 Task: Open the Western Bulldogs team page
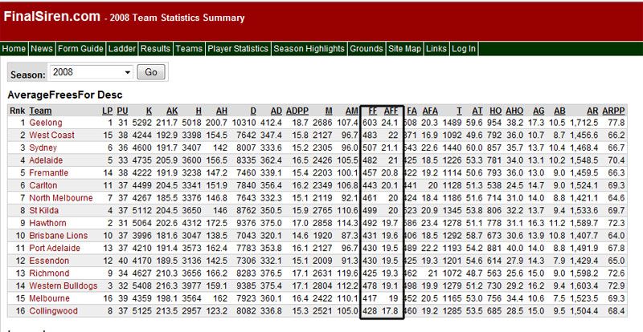[x=64, y=285]
